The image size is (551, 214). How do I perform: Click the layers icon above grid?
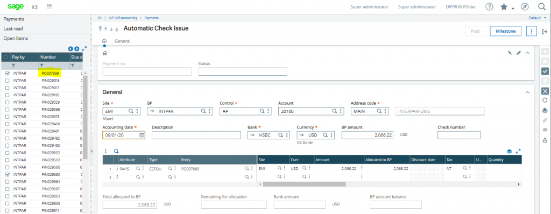[509, 152]
